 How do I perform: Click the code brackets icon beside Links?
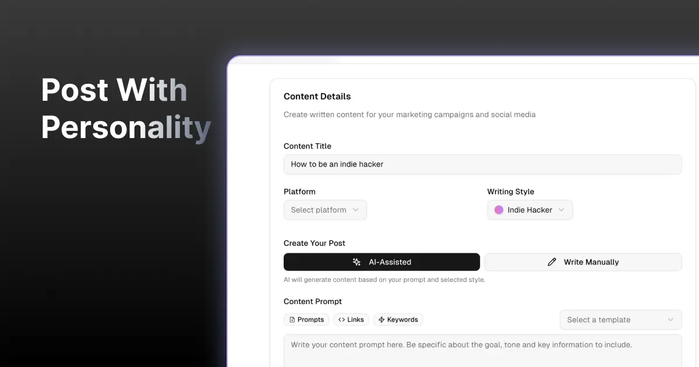pyautogui.click(x=341, y=320)
